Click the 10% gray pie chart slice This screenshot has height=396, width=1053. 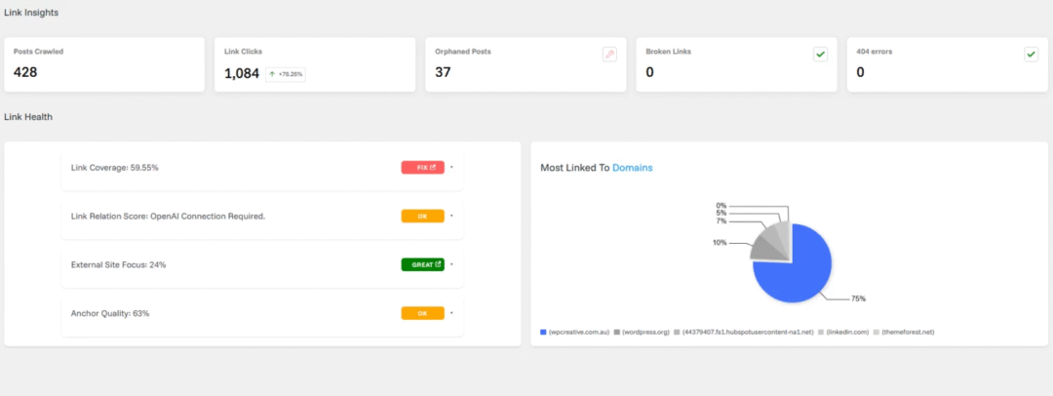coord(765,244)
